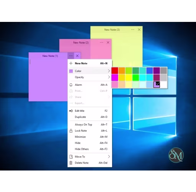The width and height of the screenshot is (196, 192).
Task: Pick the dark gray swatch in top row
Action: point(163,71)
